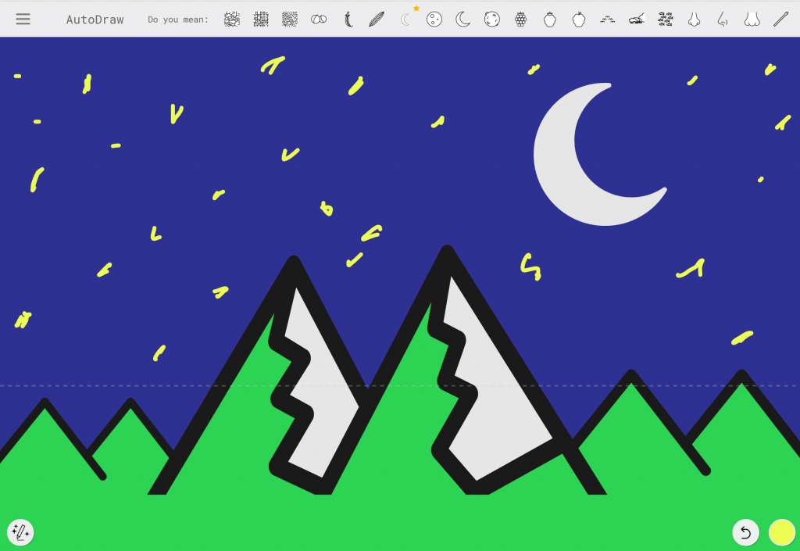Viewport: 800px width, 551px height.
Task: Undo the last stroke
Action: tap(745, 532)
